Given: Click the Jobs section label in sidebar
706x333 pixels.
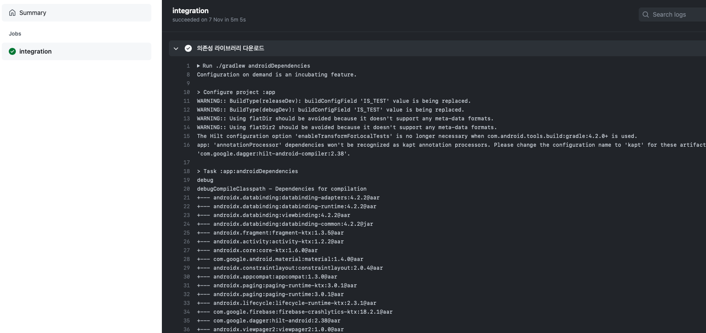Looking at the screenshot, I should point(15,34).
